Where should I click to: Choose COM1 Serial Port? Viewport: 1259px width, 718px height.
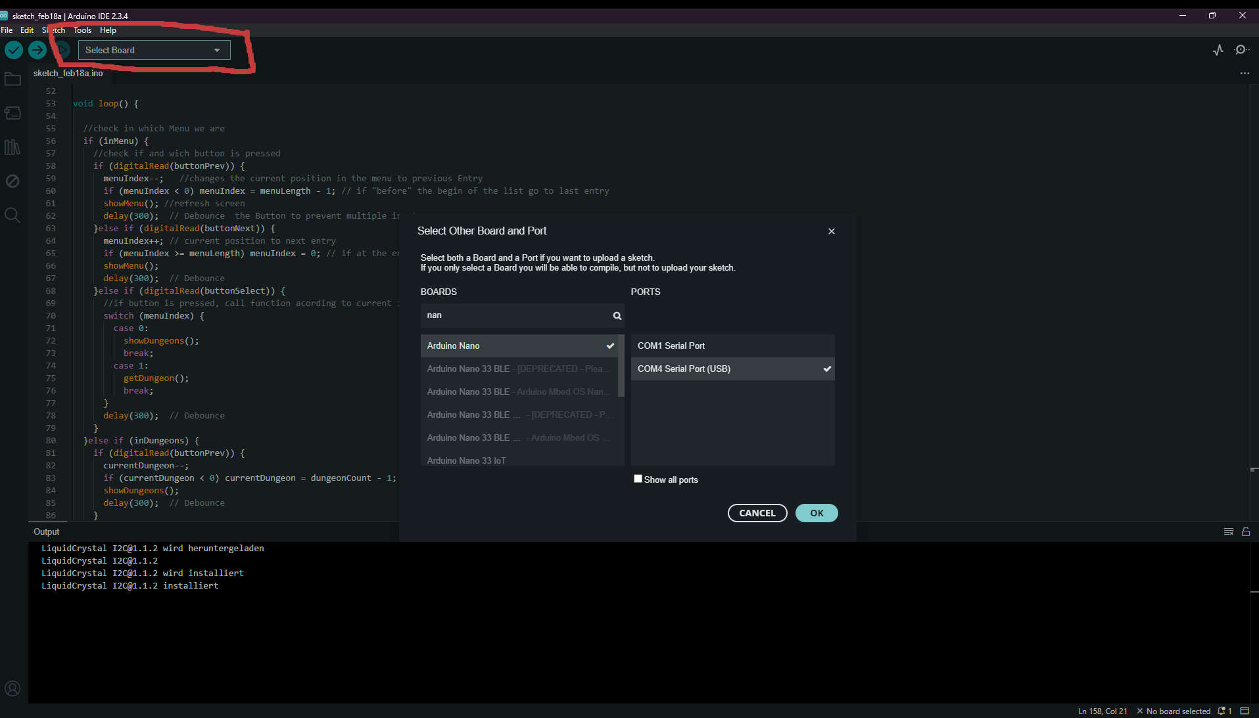coord(733,346)
